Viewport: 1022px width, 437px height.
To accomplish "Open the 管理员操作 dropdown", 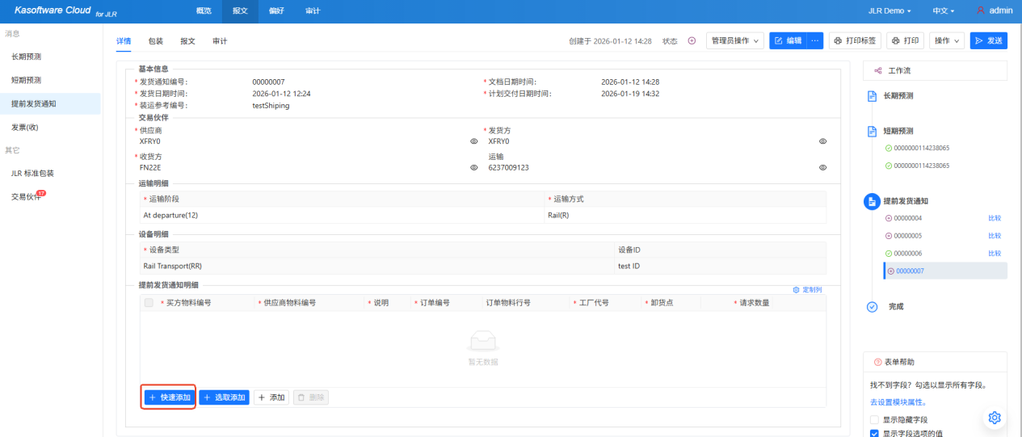I will click(734, 40).
